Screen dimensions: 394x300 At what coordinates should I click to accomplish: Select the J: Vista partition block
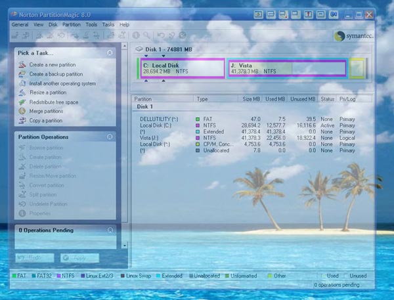tap(287, 68)
